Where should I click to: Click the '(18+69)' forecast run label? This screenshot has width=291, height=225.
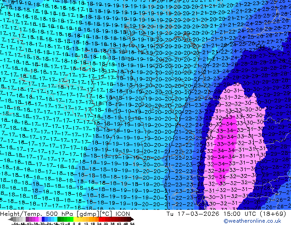click(x=273, y=214)
